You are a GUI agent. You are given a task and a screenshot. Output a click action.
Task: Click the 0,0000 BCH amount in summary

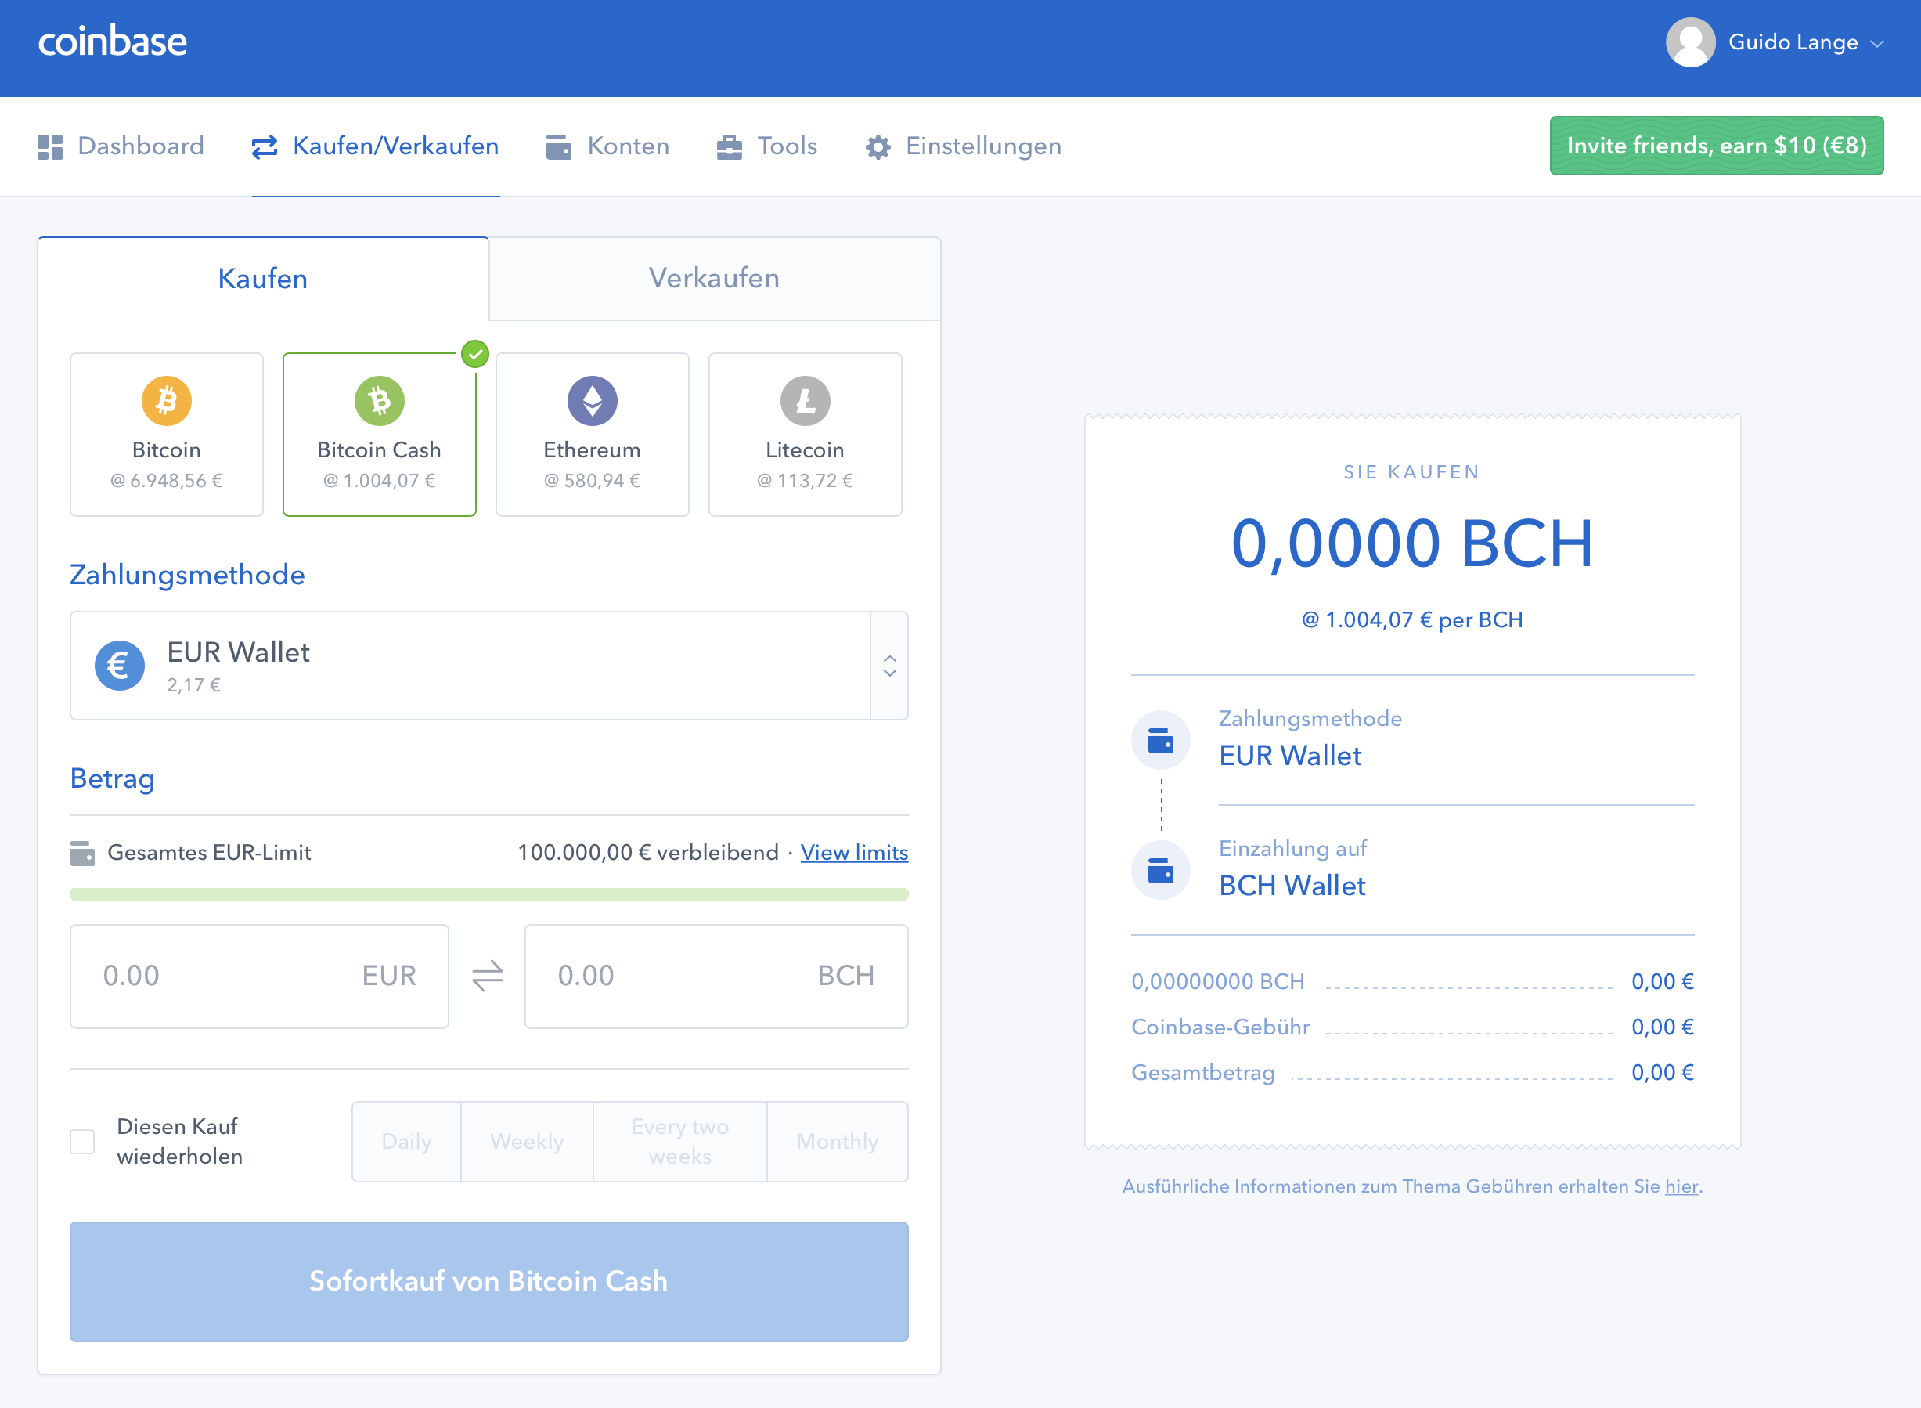click(1411, 543)
